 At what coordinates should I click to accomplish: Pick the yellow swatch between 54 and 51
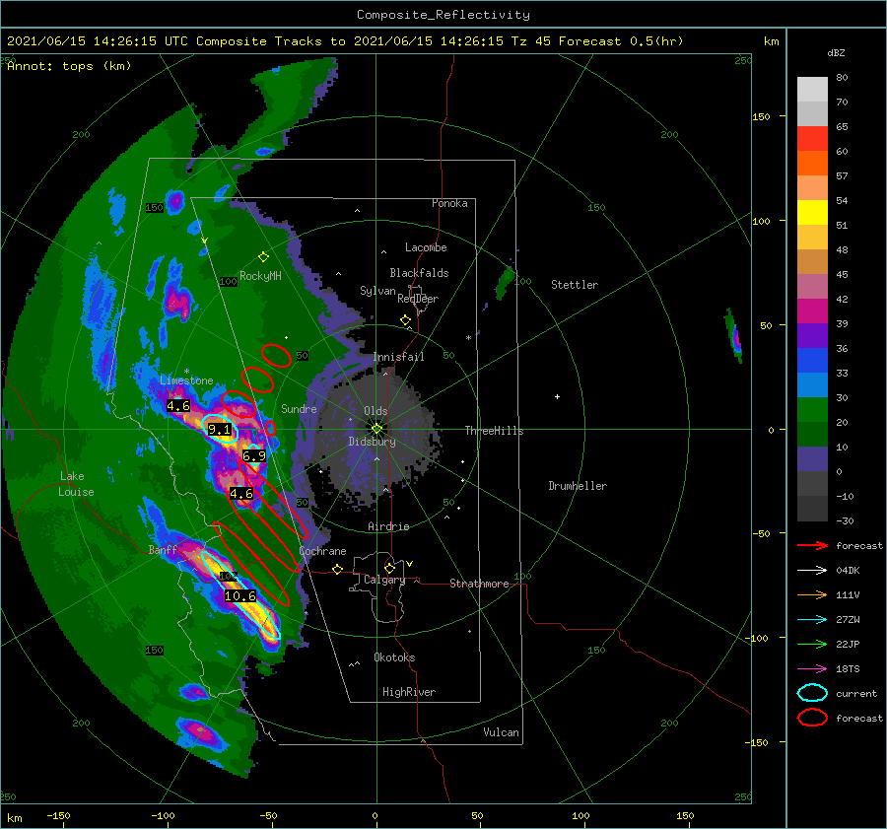pos(812,213)
